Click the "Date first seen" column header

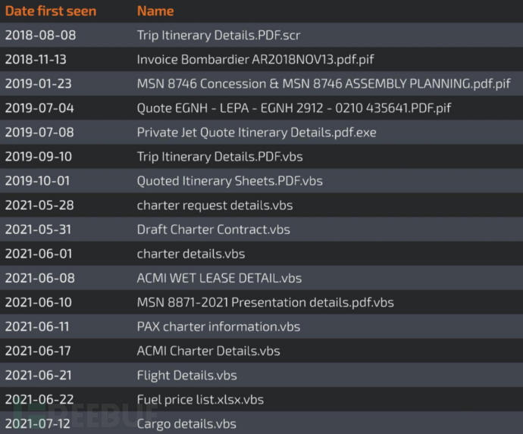50,11
